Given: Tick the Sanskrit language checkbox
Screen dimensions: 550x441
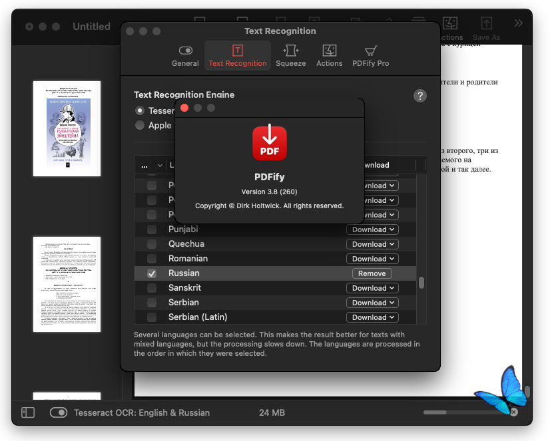Looking at the screenshot, I should pyautogui.click(x=152, y=288).
